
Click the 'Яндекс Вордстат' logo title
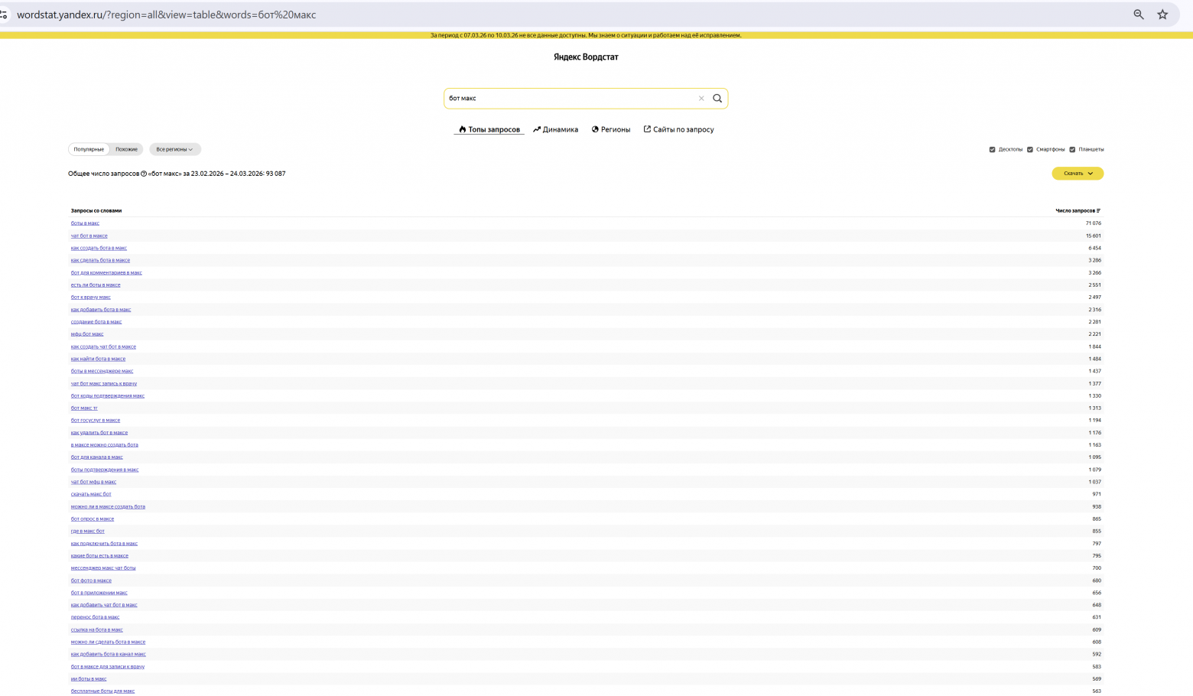click(x=586, y=57)
